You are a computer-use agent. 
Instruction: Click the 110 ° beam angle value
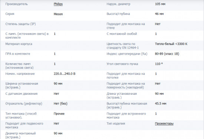click(159, 64)
